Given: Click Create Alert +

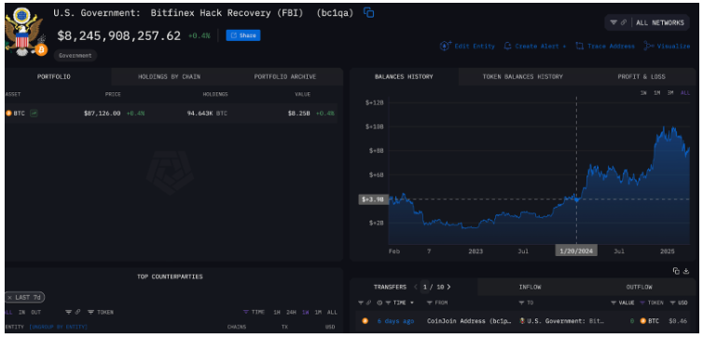Looking at the screenshot, I should click(535, 47).
